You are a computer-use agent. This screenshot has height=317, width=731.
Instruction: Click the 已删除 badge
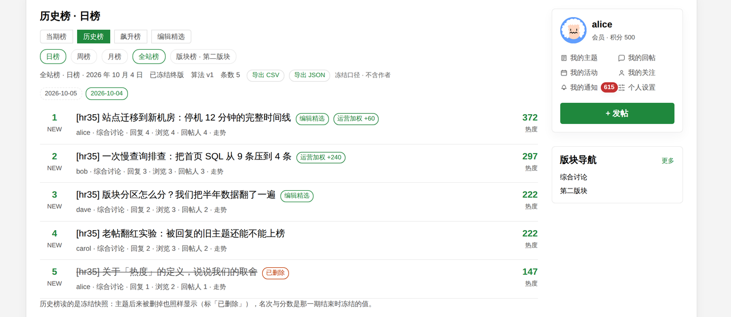pos(276,273)
